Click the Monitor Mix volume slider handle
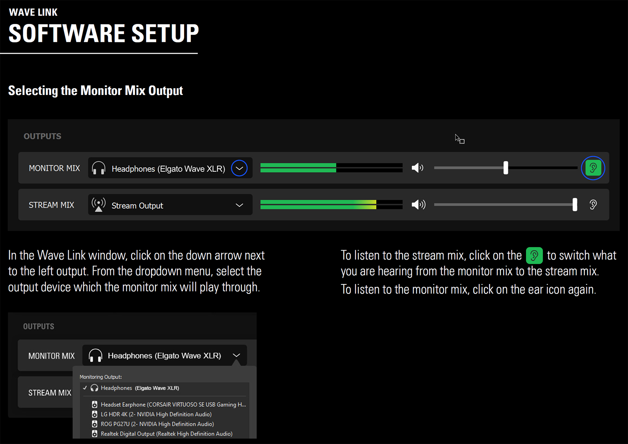 click(x=506, y=168)
